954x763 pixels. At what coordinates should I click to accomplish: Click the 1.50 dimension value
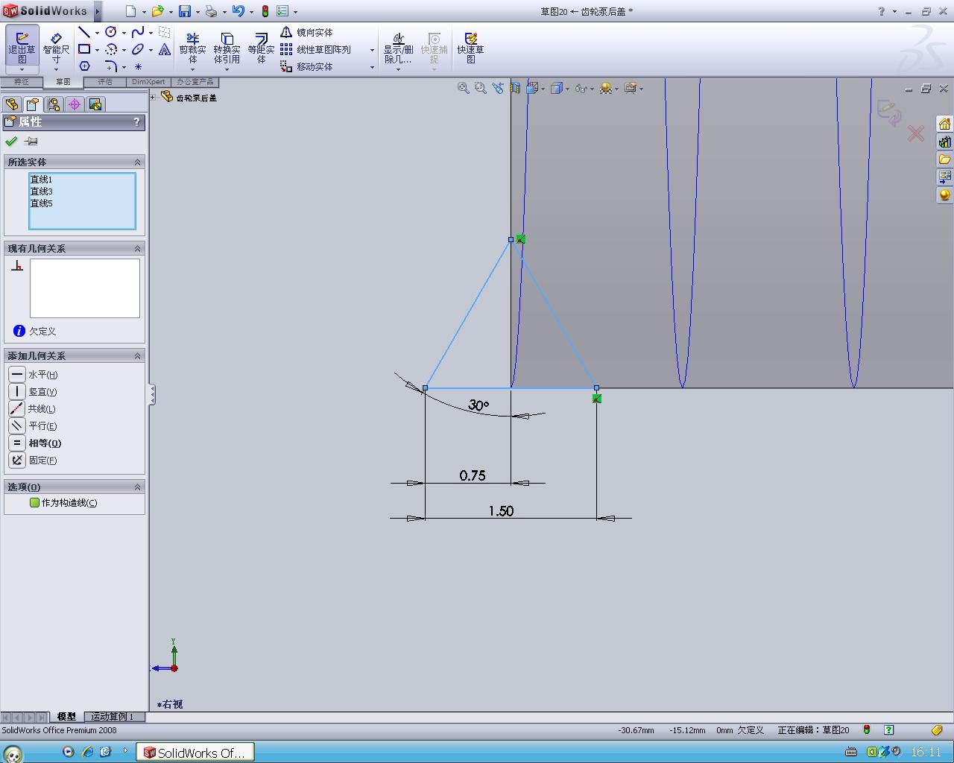pos(501,510)
